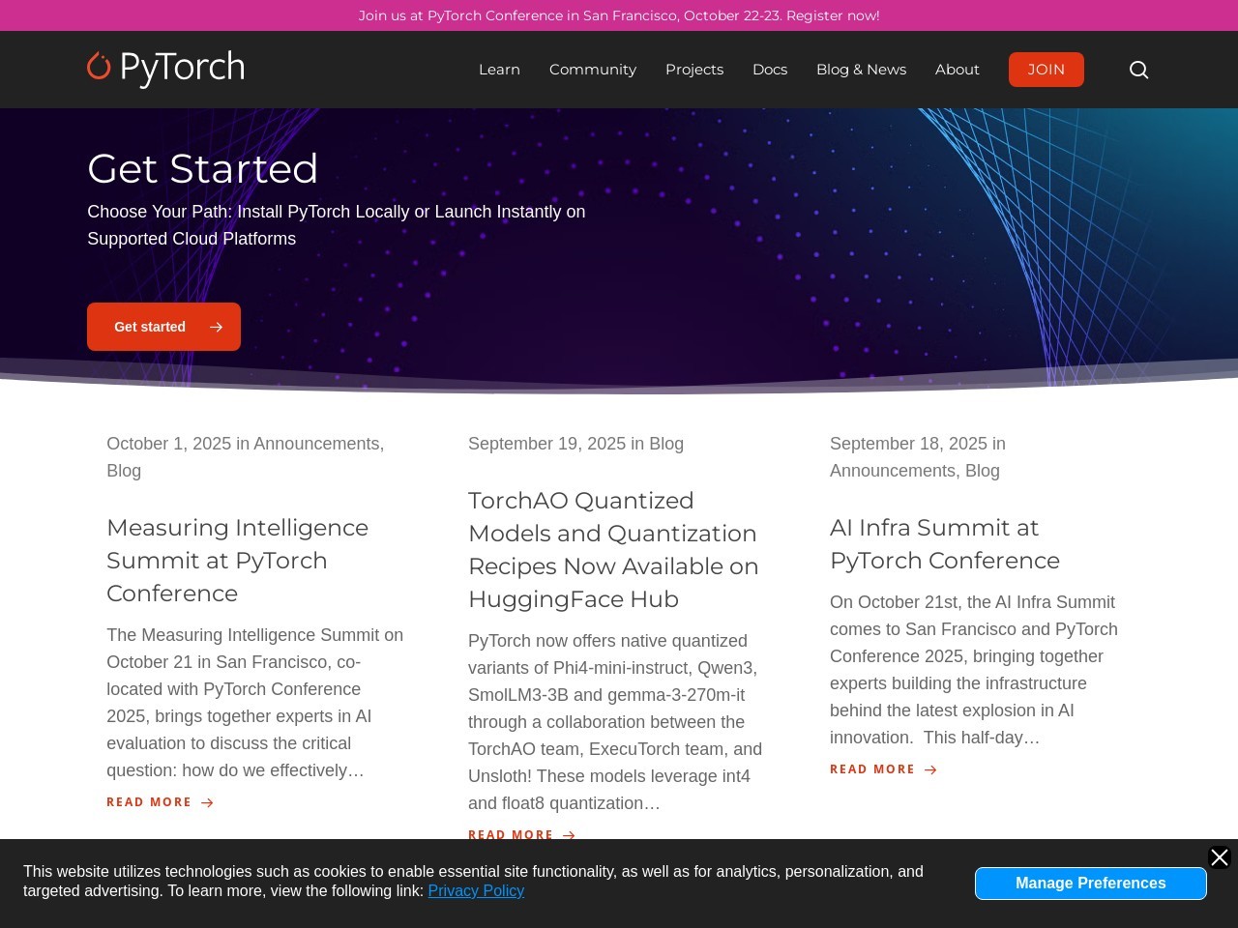Click the PyTorch Conference announcement banner

point(619,15)
